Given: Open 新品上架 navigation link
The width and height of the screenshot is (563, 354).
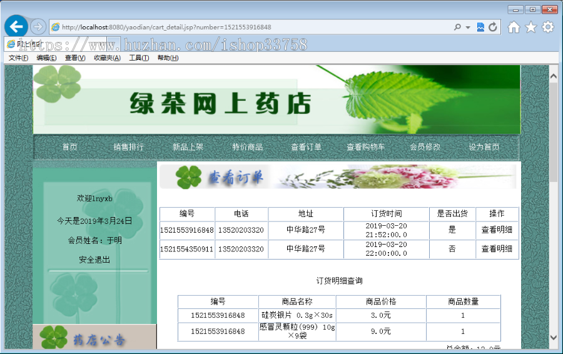Looking at the screenshot, I should pyautogui.click(x=188, y=147).
